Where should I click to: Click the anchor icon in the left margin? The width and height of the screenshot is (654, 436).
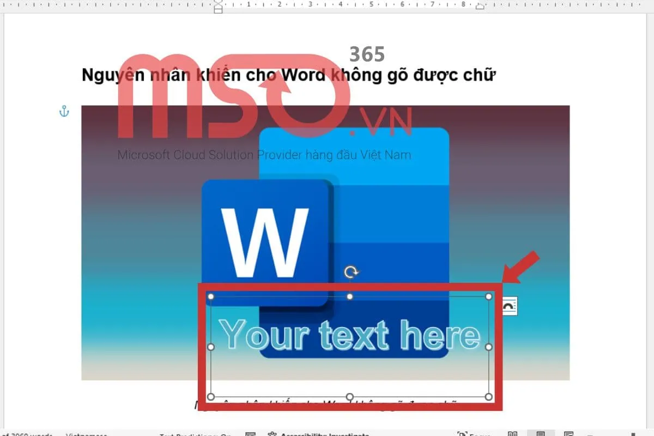click(64, 111)
